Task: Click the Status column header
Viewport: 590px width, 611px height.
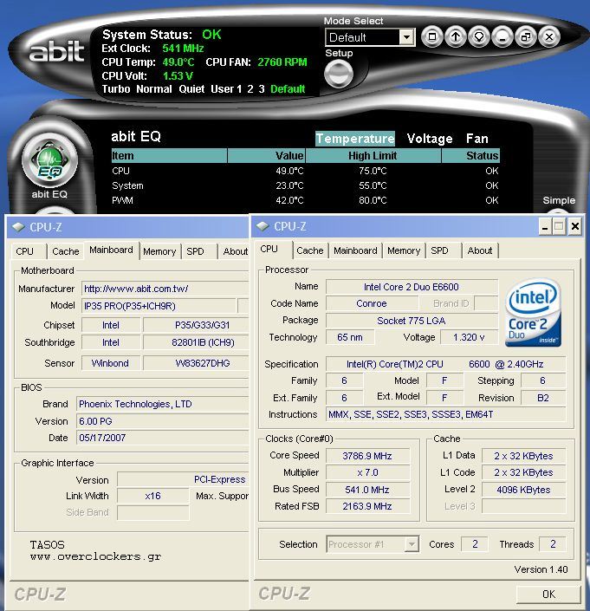Action: (x=470, y=155)
